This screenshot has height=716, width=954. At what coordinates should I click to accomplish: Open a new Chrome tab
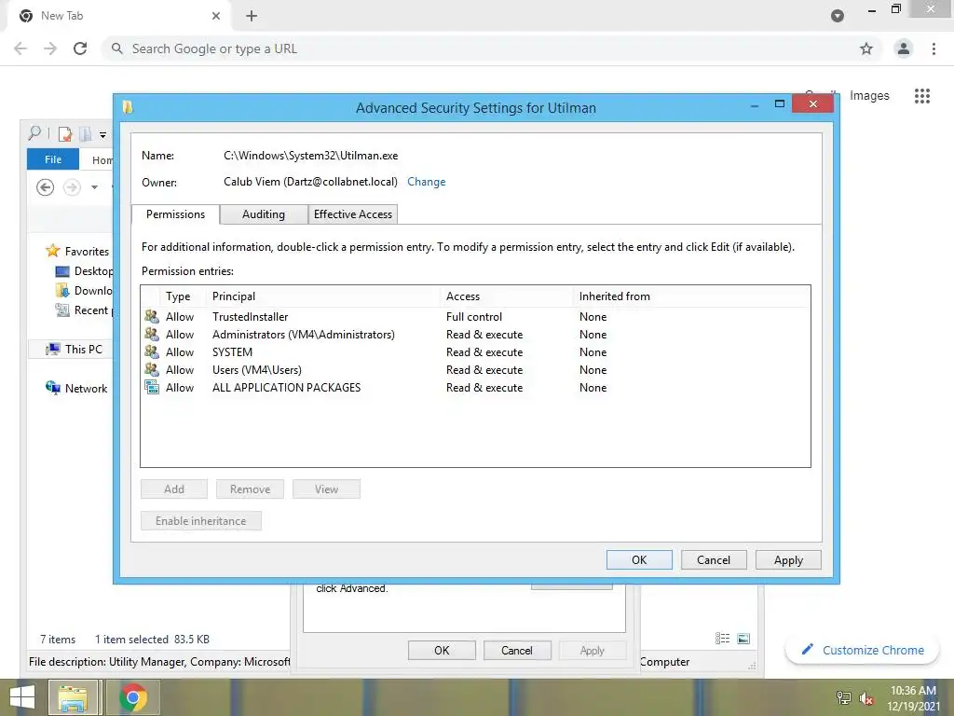[252, 16]
